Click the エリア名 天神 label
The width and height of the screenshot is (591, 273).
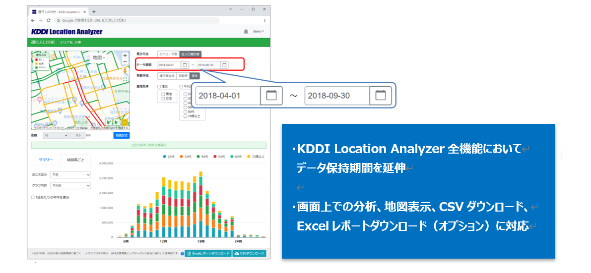coord(71,43)
